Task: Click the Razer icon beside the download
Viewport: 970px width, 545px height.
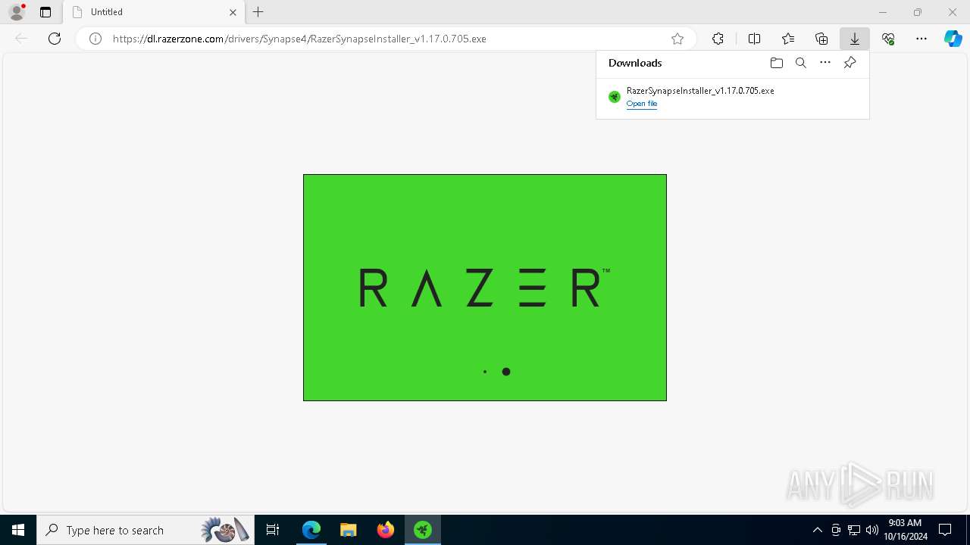Action: point(615,97)
